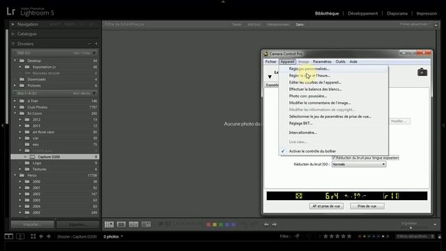The height and width of the screenshot is (251, 446).
Task: Toggle the filter switch at filmstrip right end
Action: [440, 236]
